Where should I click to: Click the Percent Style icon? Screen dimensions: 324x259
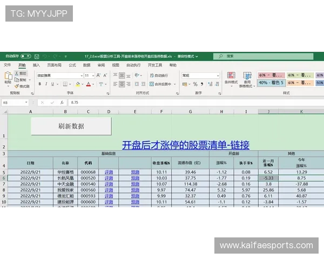[x=195, y=84]
